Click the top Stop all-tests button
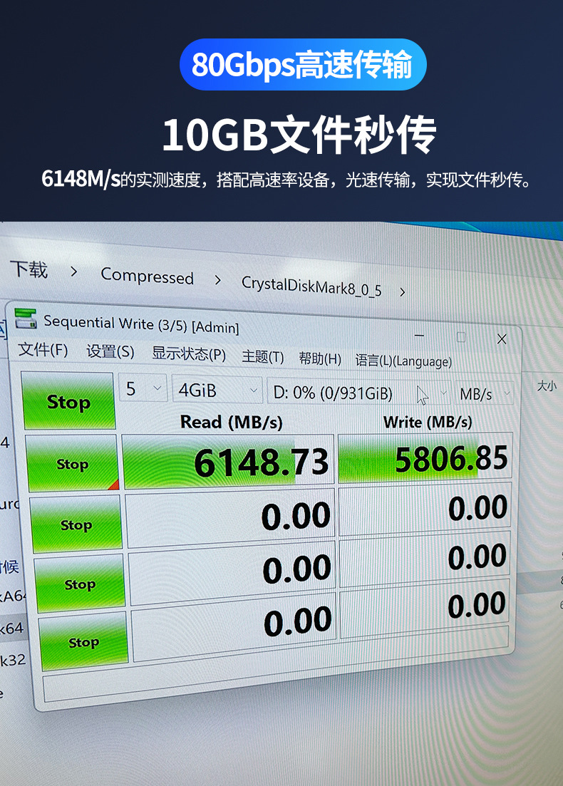The height and width of the screenshot is (786, 563). 68,401
